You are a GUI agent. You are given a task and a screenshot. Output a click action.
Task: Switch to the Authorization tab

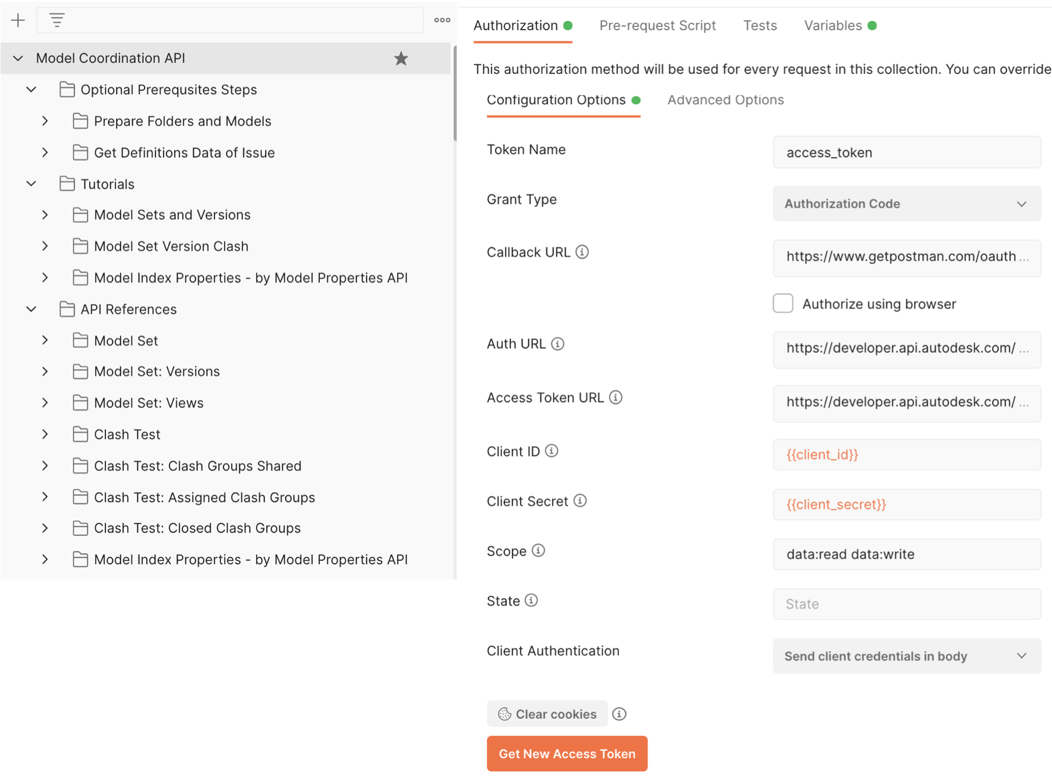(523, 26)
